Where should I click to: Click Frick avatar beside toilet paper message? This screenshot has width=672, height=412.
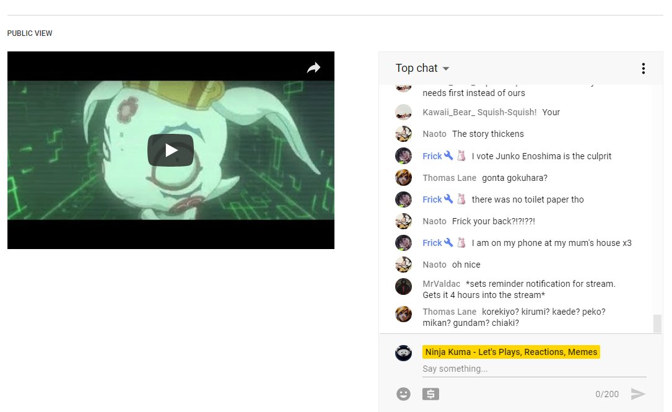point(403,199)
